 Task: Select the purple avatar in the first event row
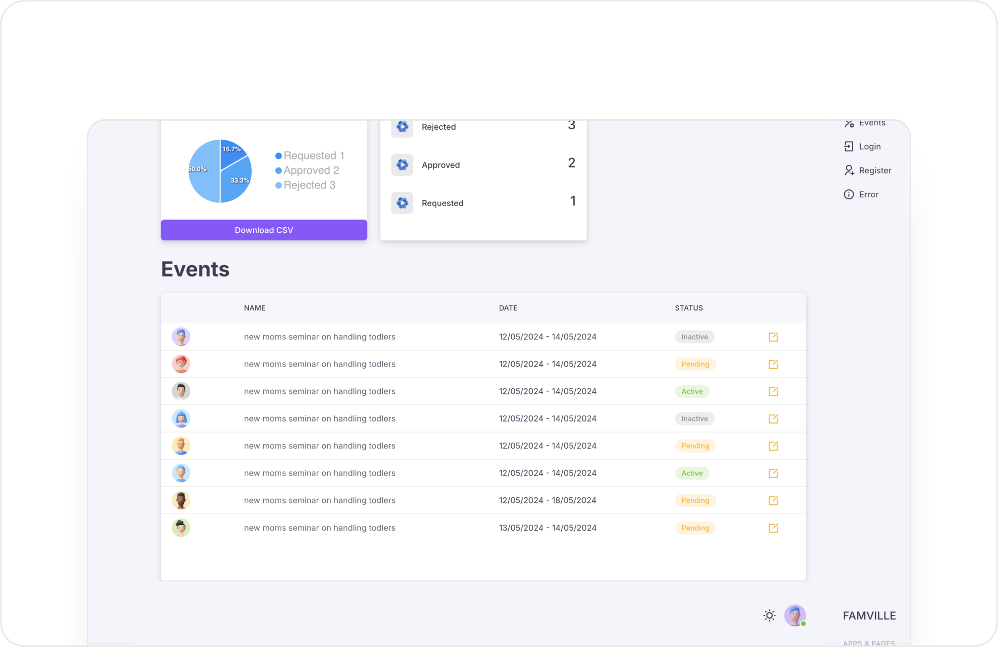click(181, 337)
